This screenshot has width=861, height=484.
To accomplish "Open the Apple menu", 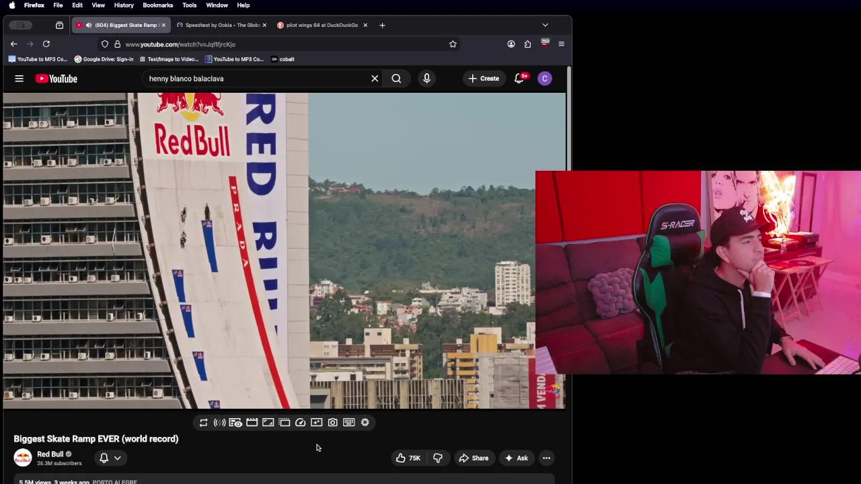I will [x=12, y=5].
